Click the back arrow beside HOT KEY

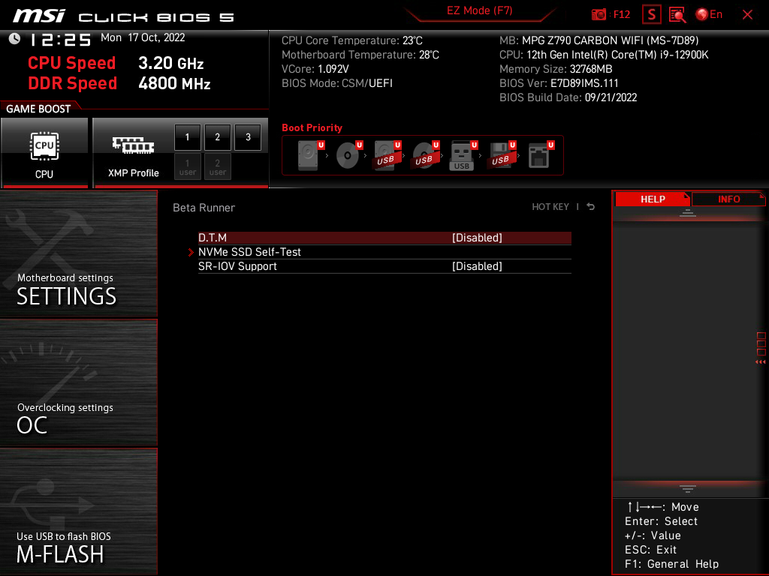591,207
